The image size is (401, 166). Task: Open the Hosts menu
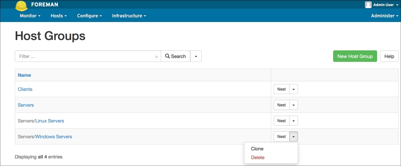pos(59,16)
